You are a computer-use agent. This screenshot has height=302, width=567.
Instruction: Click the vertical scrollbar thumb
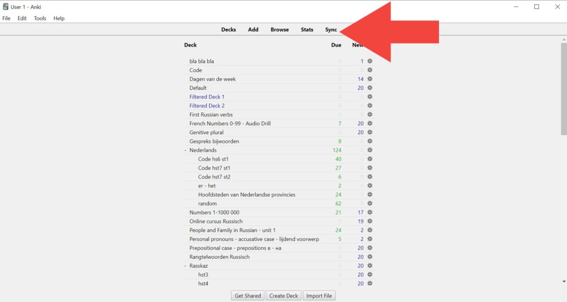(x=564, y=89)
